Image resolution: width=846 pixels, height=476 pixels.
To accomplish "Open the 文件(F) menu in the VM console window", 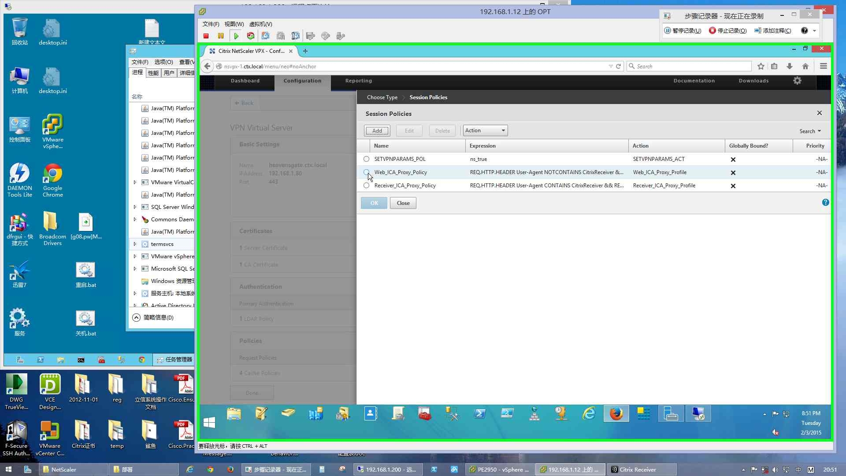I will [x=211, y=24].
